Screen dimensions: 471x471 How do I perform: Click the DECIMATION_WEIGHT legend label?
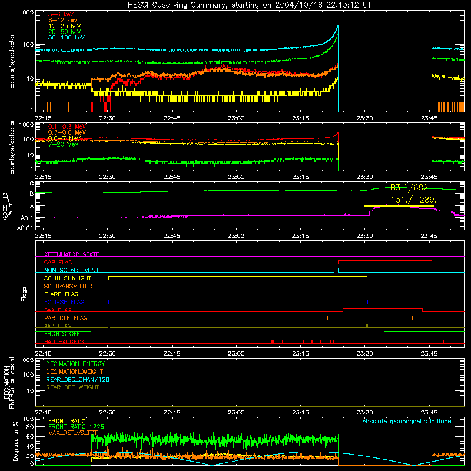click(75, 372)
